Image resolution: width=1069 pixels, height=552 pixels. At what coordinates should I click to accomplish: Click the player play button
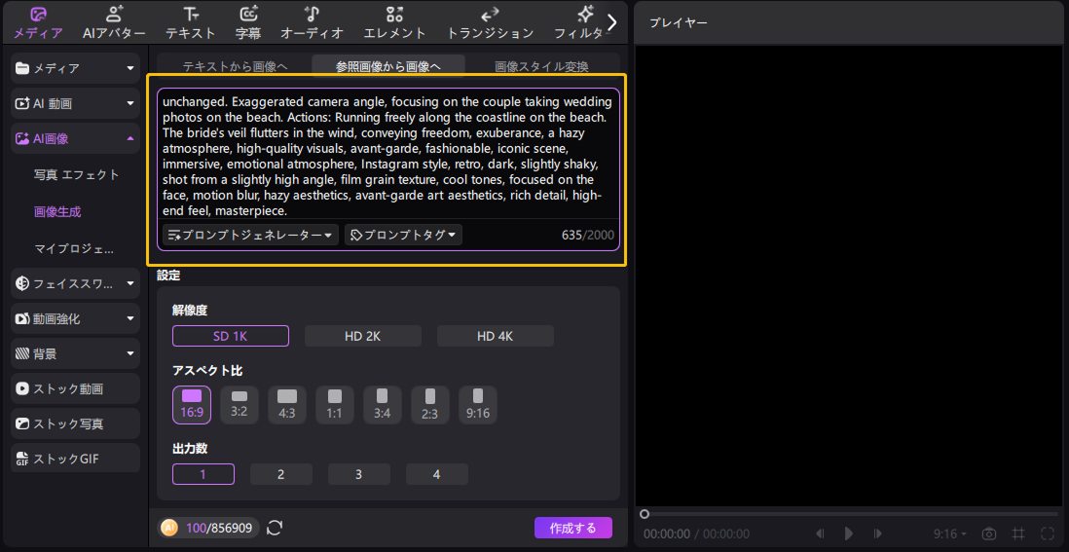point(849,534)
